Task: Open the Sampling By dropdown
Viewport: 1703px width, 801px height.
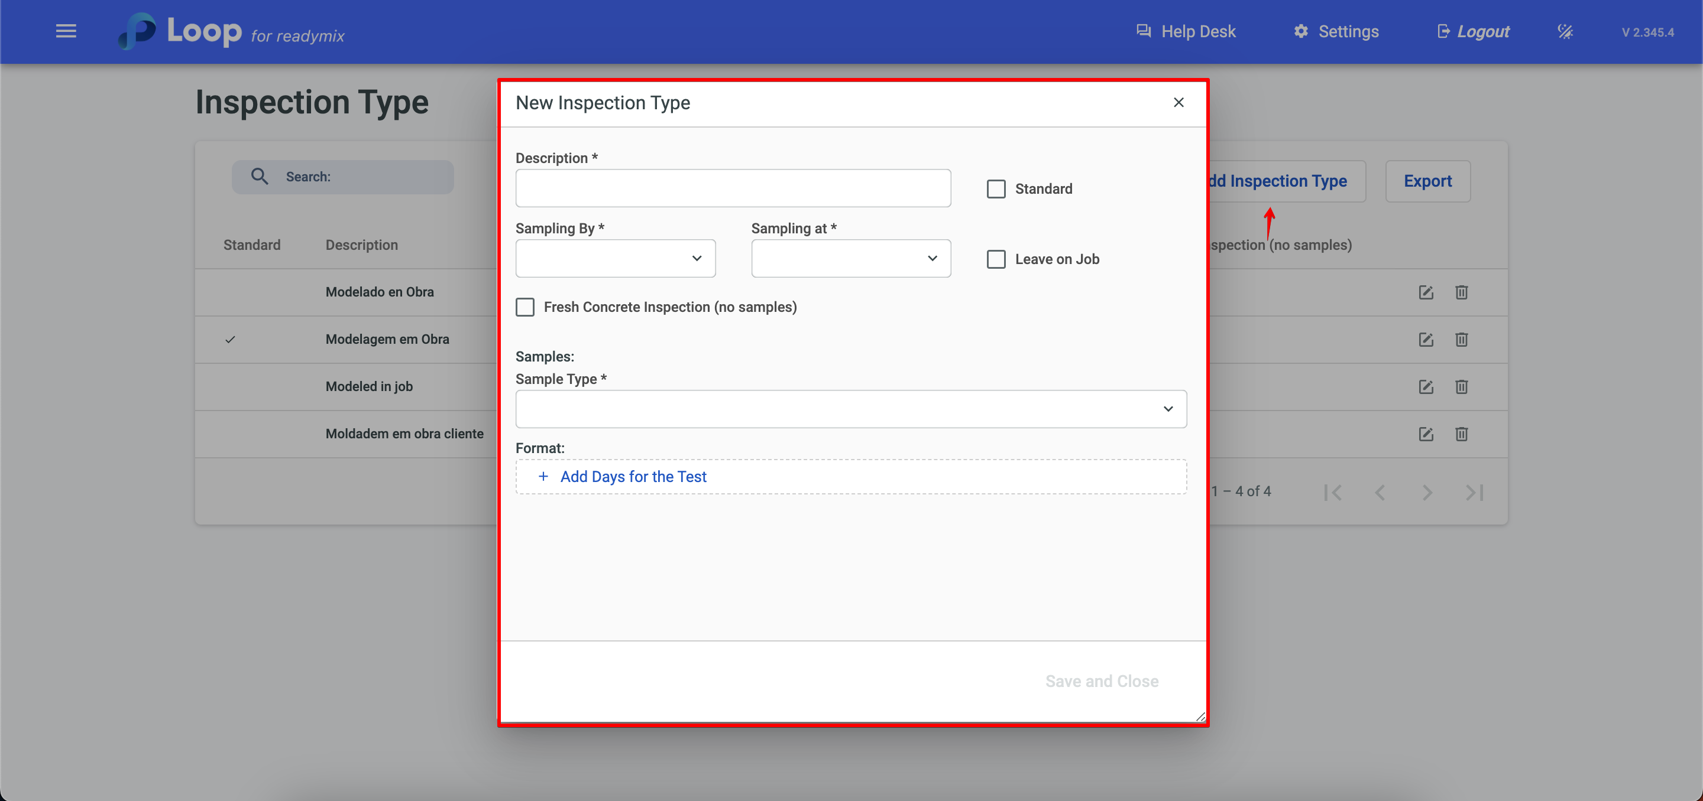Action: [x=615, y=258]
